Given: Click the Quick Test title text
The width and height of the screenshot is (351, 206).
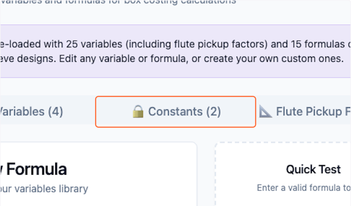Looking at the screenshot, I should click(x=313, y=169).
